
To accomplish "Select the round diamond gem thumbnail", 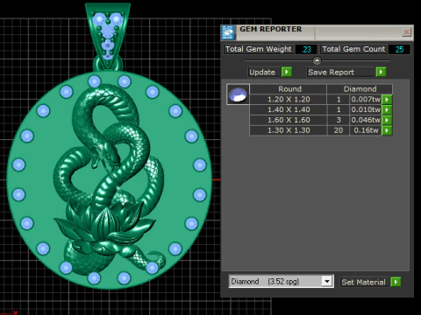I will point(238,94).
